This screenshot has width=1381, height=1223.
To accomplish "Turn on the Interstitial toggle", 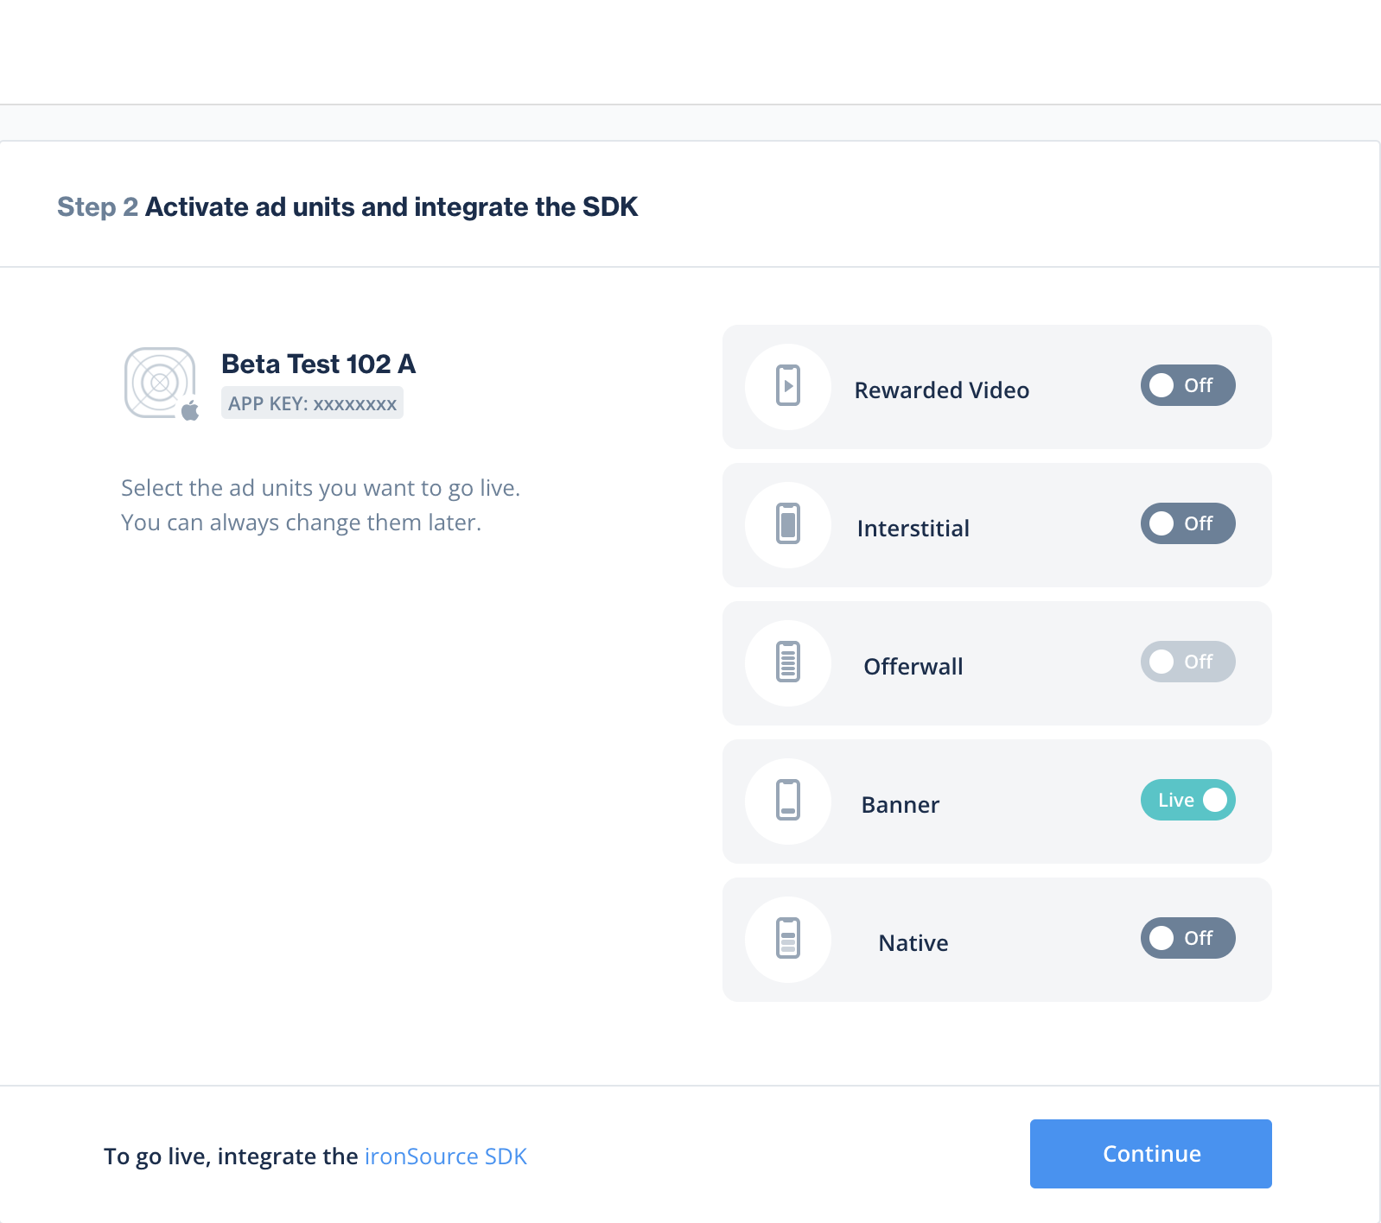I will 1187,523.
